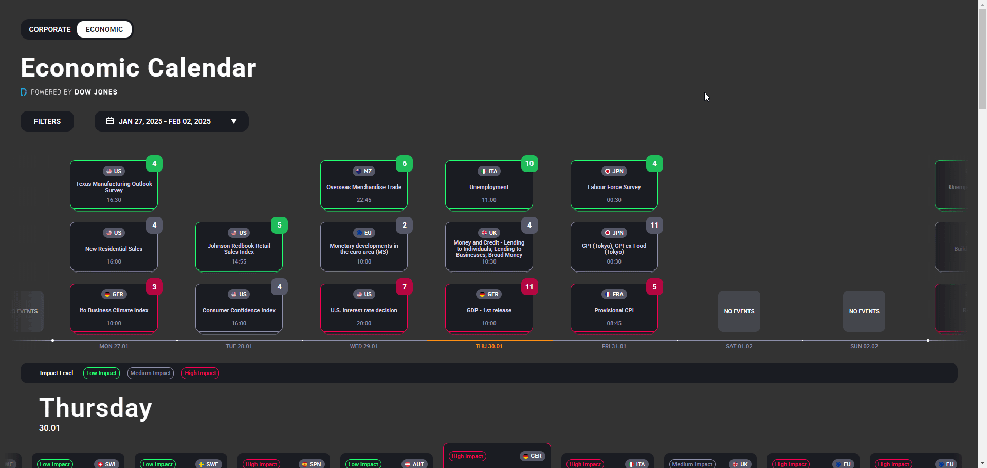Viewport: 987px width, 468px height.
Task: Select WED 29.01 on the timeline
Action: [364, 346]
